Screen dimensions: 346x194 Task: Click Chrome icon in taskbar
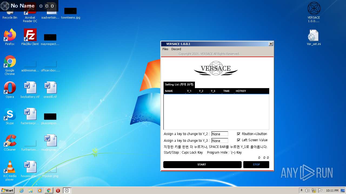[x=49, y=190]
